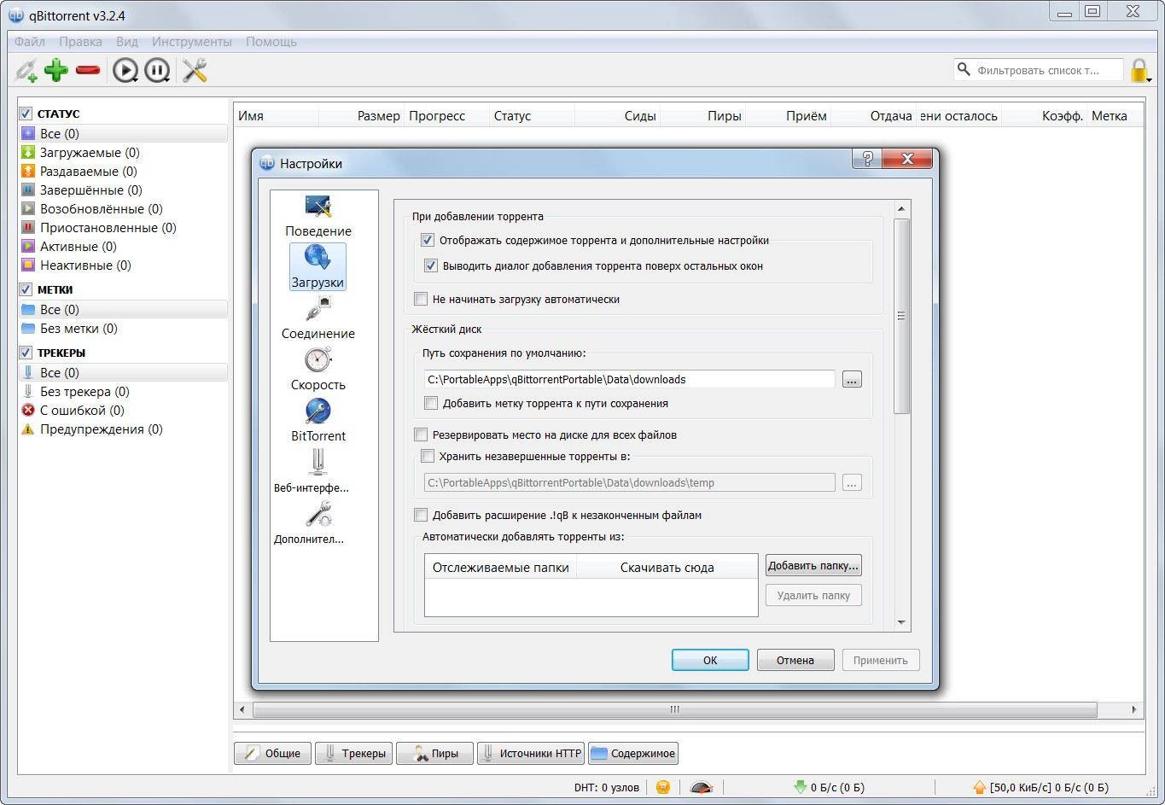Enable Добавить расширение .!qB checkbox
This screenshot has width=1165, height=805.
click(x=421, y=516)
